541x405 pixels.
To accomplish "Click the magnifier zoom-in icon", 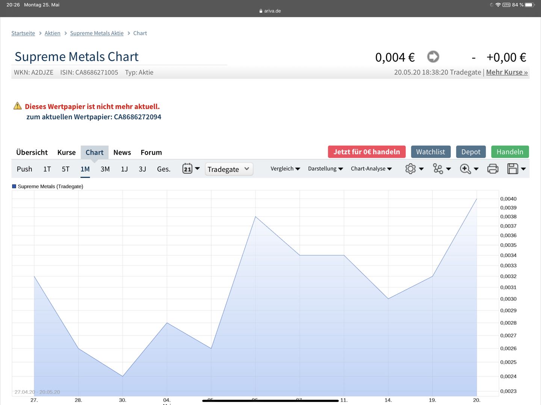I will pyautogui.click(x=465, y=169).
